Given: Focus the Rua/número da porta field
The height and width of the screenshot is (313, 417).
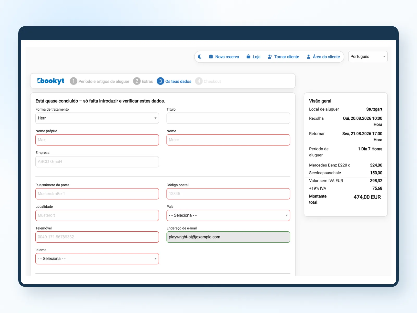Looking at the screenshot, I should 97,194.
